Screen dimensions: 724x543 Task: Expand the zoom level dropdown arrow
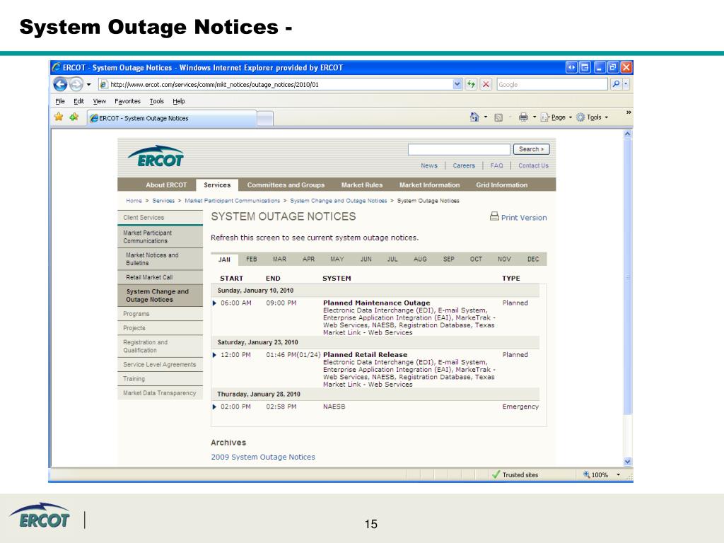coord(618,474)
